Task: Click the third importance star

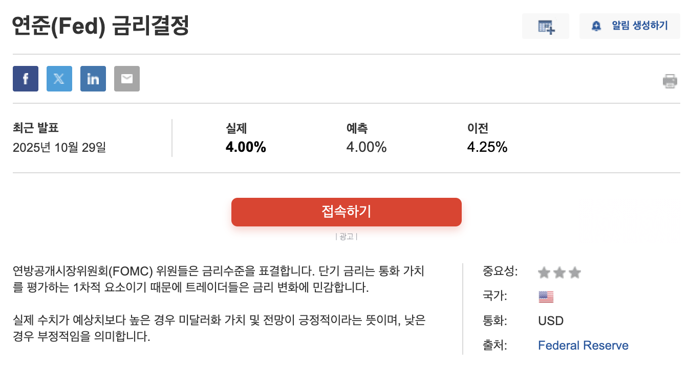Action: [575, 273]
